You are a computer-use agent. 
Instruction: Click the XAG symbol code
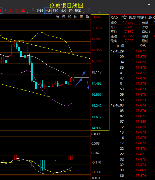(x=114, y=18)
